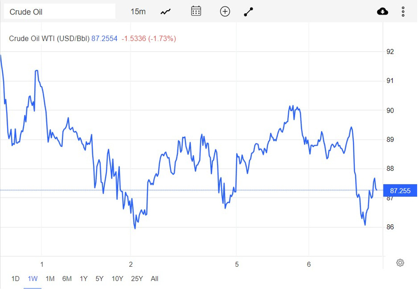Show All historical data range

coord(154,279)
